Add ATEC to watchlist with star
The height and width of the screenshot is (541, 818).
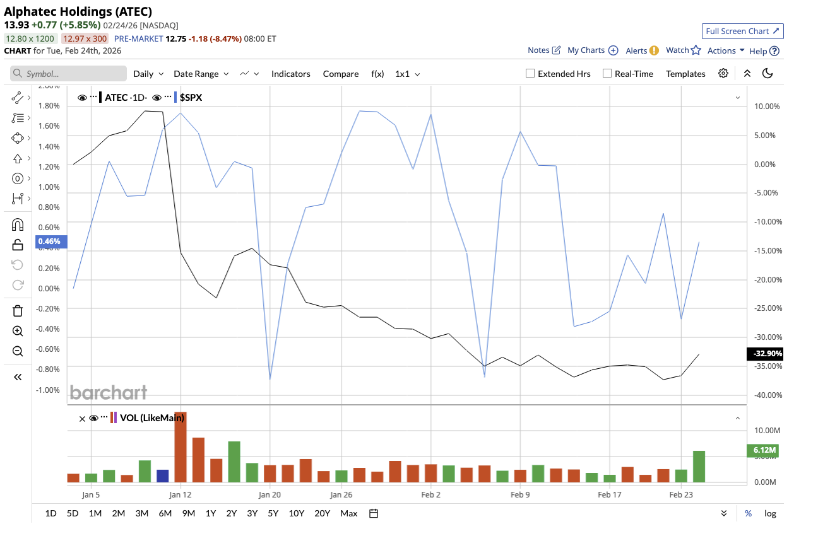(696, 50)
